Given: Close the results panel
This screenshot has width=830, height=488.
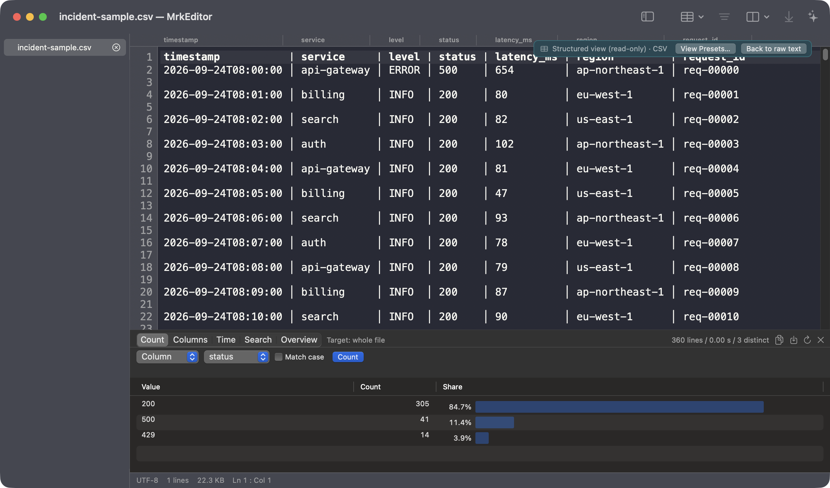Looking at the screenshot, I should [x=821, y=340].
